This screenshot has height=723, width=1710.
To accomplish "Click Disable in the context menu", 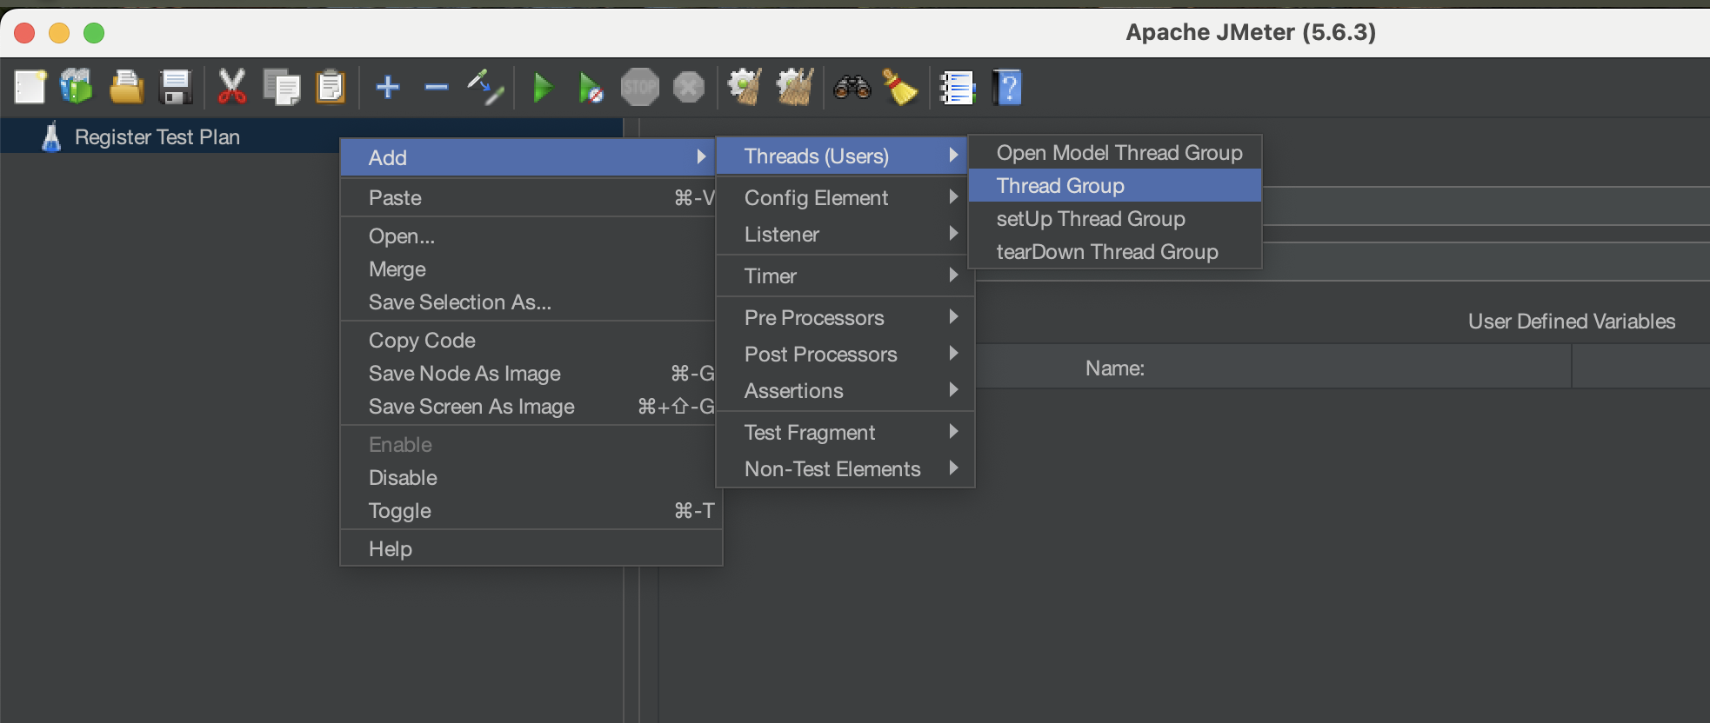I will pos(403,478).
